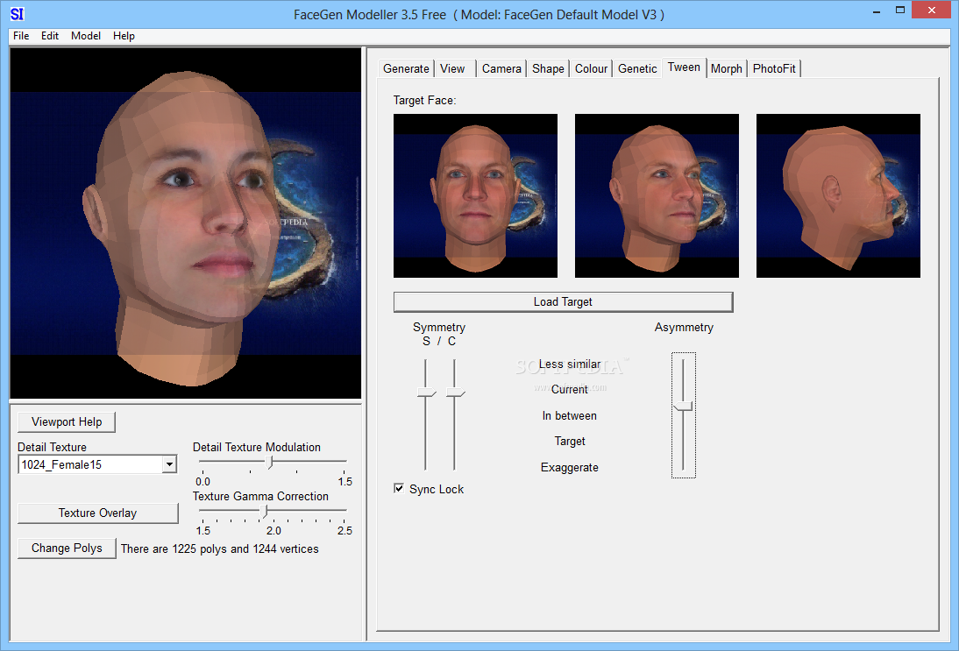Screen dimensions: 959x651
Task: Open the File menu
Action: tap(21, 35)
